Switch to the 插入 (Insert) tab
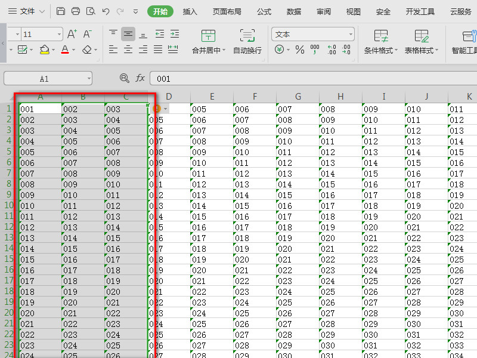Image resolution: width=477 pixels, height=358 pixels. coord(190,11)
